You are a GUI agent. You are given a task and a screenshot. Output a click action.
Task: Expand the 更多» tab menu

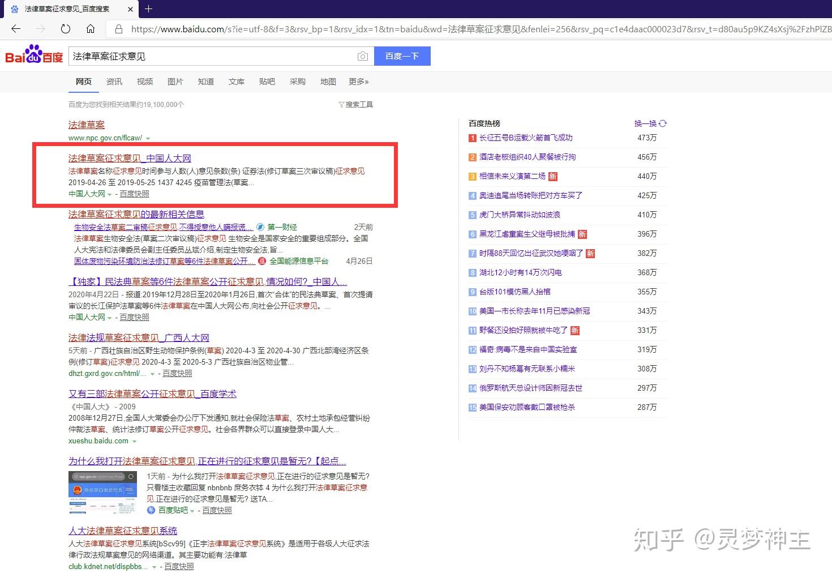(359, 82)
